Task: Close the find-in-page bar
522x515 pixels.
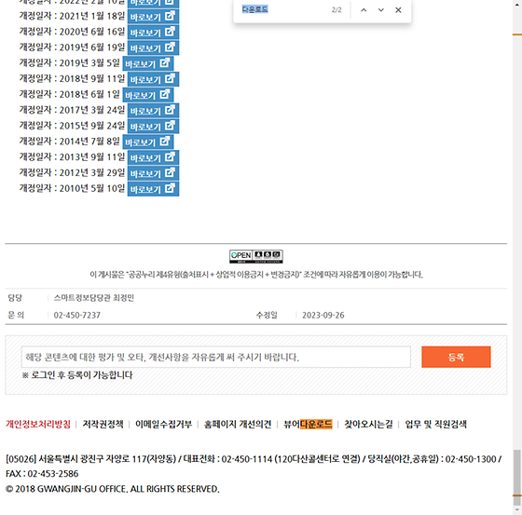Action: 398,10
